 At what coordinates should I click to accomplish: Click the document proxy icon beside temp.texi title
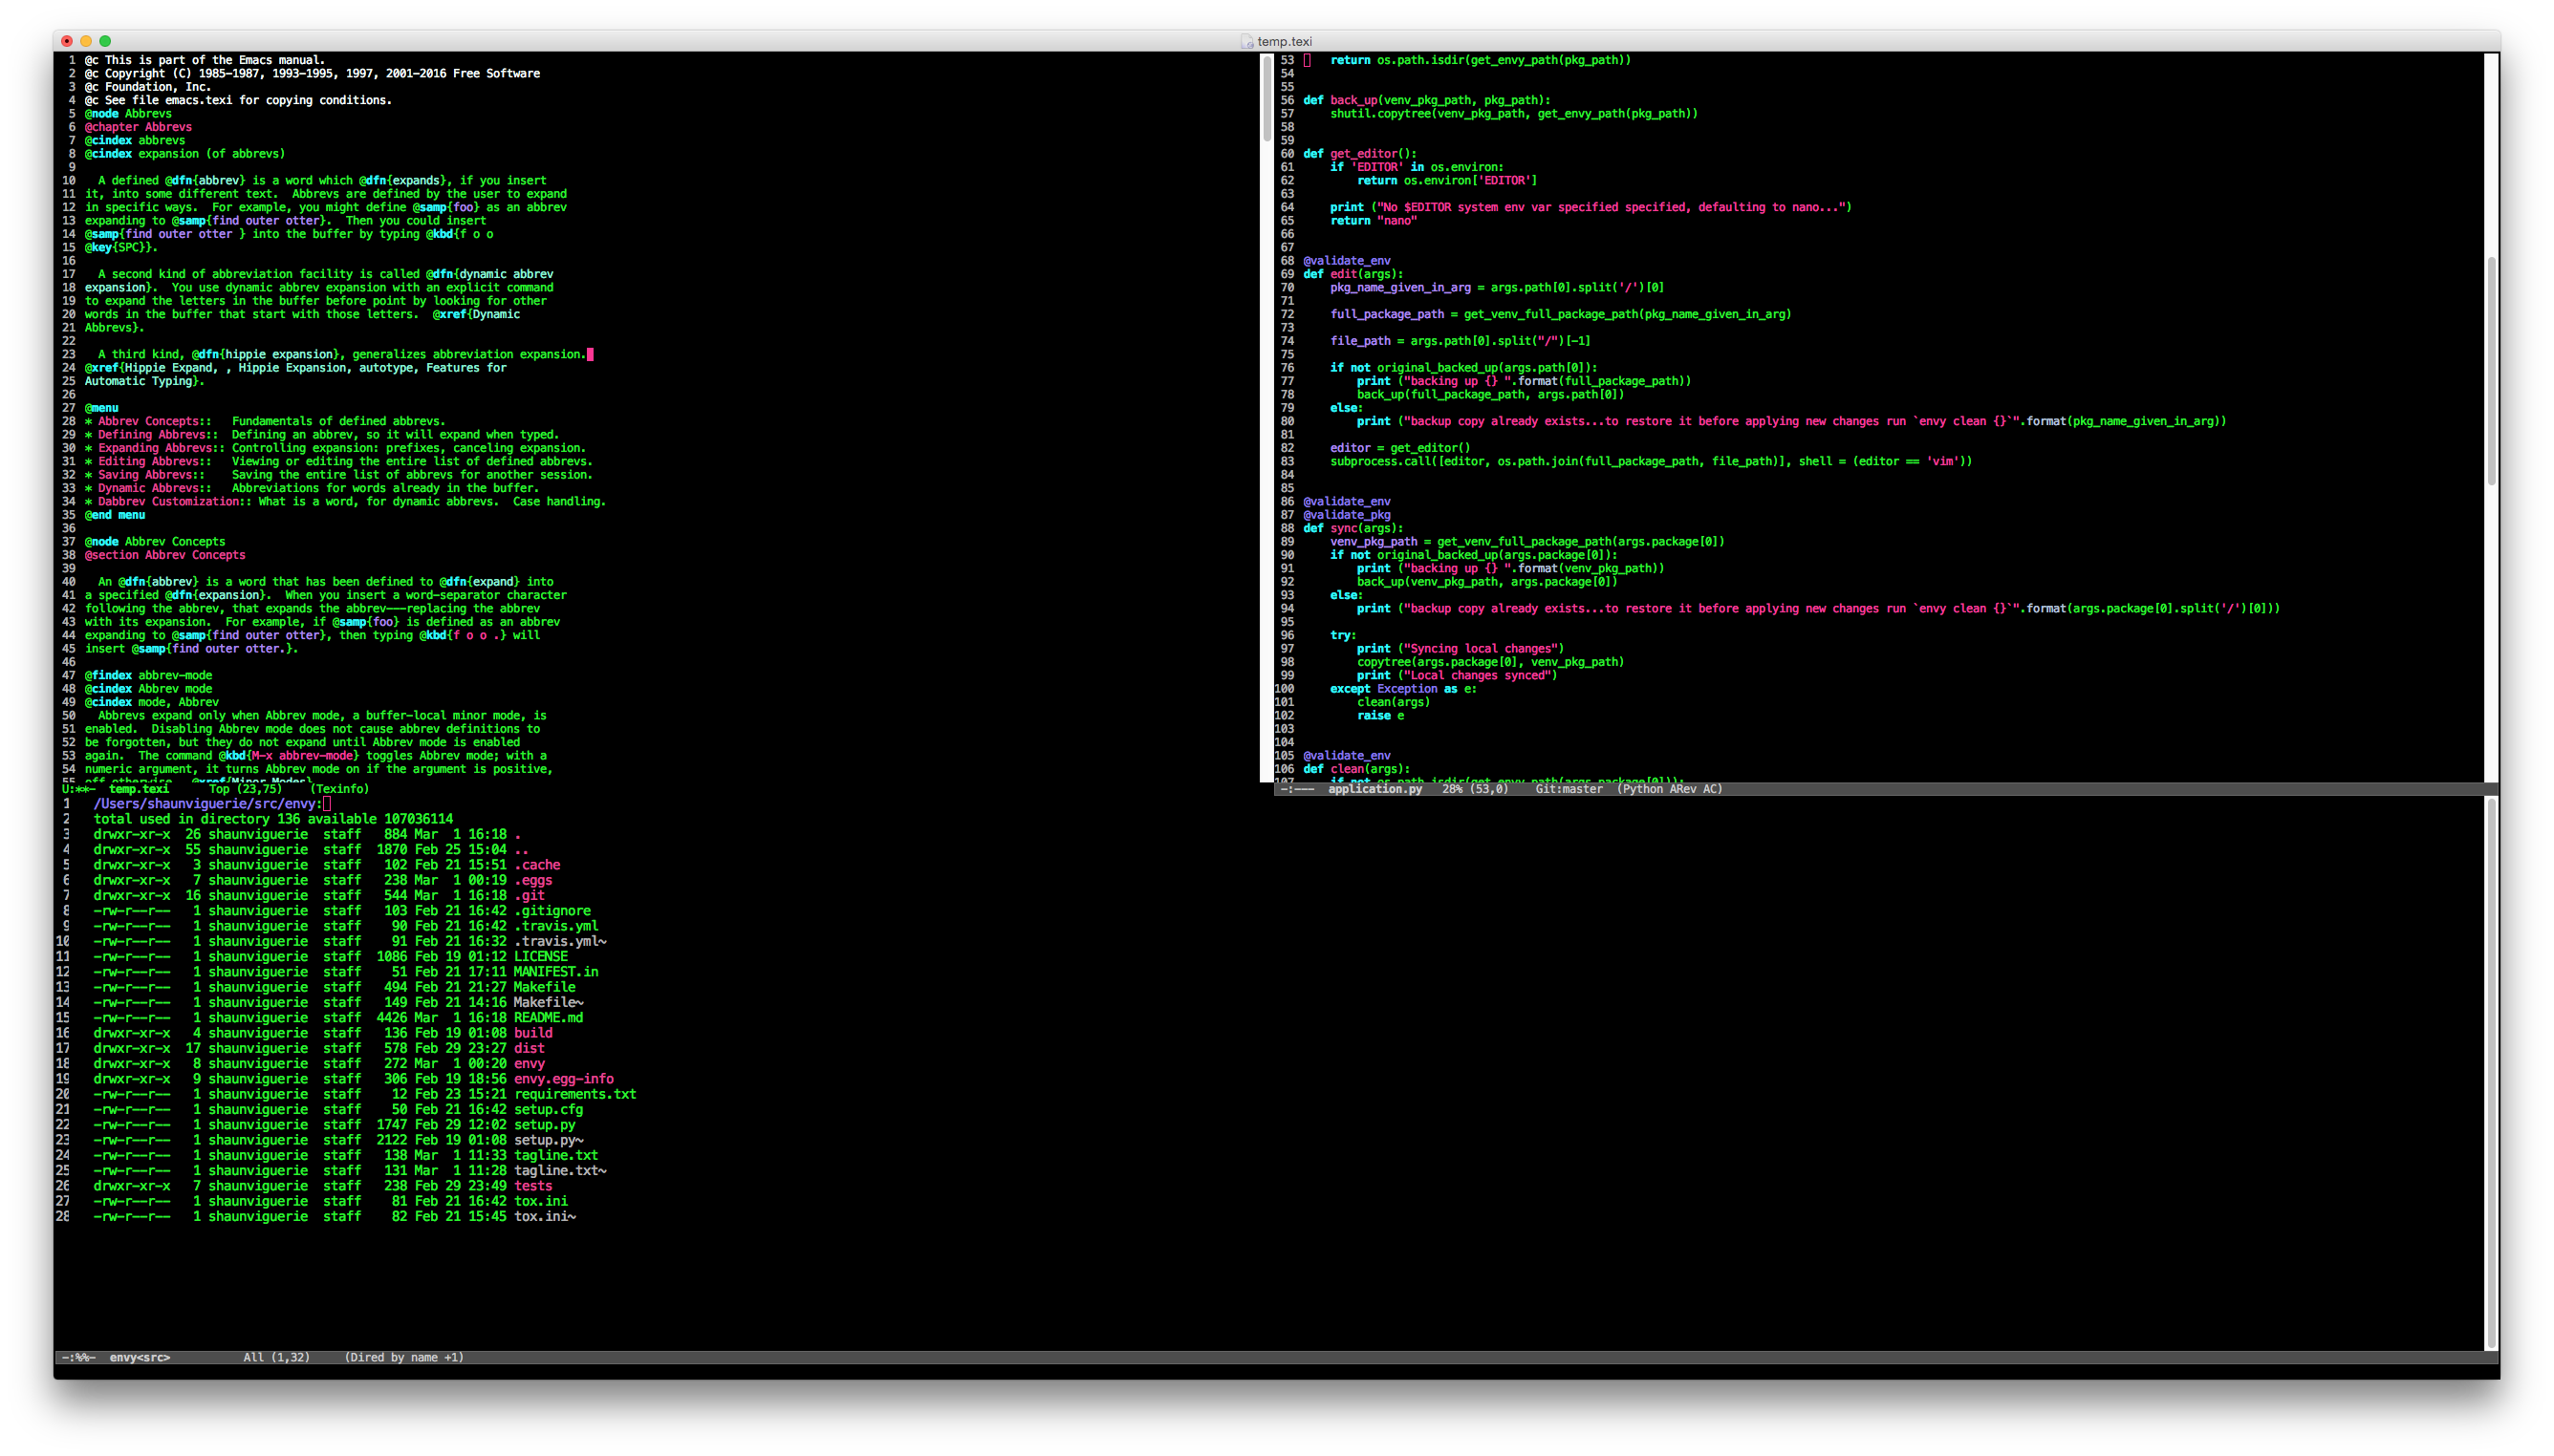(x=1246, y=41)
